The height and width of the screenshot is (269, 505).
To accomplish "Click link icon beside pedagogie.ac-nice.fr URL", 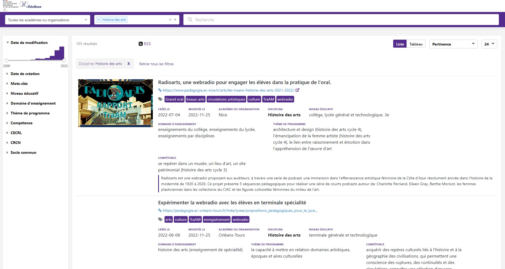I will point(160,90).
